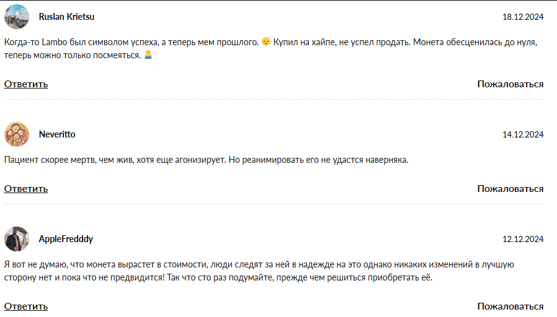Click the facepalm emoji after "посмеяться"
Image resolution: width=557 pixels, height=317 pixels.
coord(148,55)
